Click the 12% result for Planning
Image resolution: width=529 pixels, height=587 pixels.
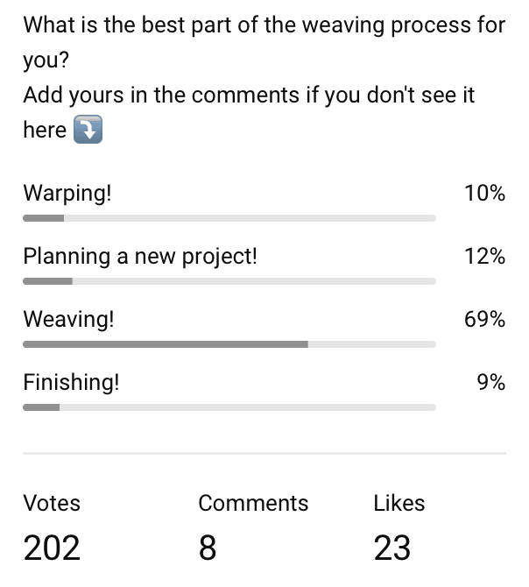tap(485, 257)
